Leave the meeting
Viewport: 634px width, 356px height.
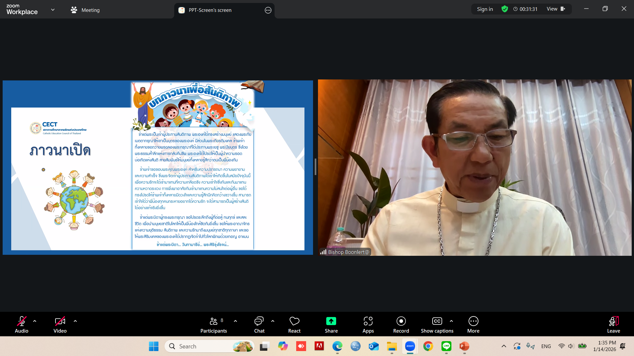613,325
